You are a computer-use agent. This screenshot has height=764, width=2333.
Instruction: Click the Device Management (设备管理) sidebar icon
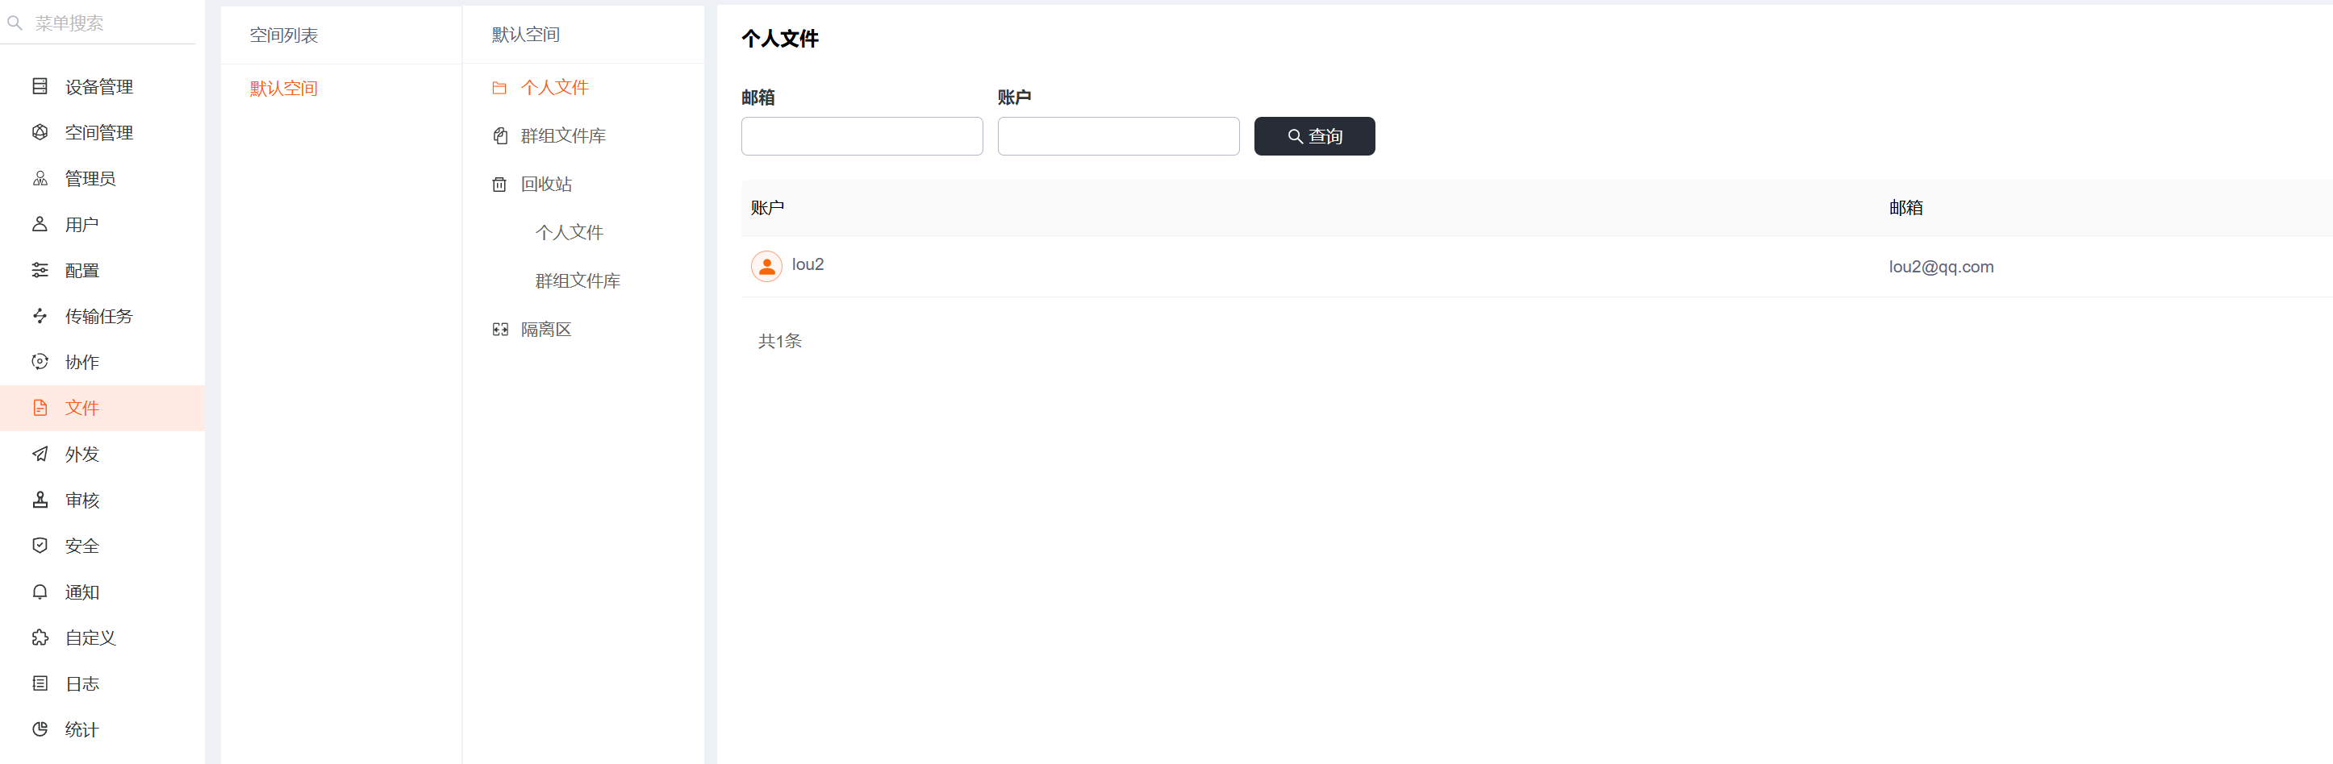[x=40, y=87]
